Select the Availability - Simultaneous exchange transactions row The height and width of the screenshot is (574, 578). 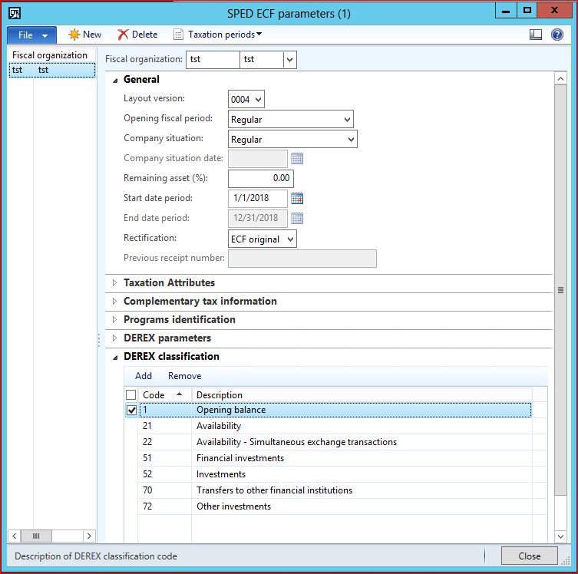335,442
